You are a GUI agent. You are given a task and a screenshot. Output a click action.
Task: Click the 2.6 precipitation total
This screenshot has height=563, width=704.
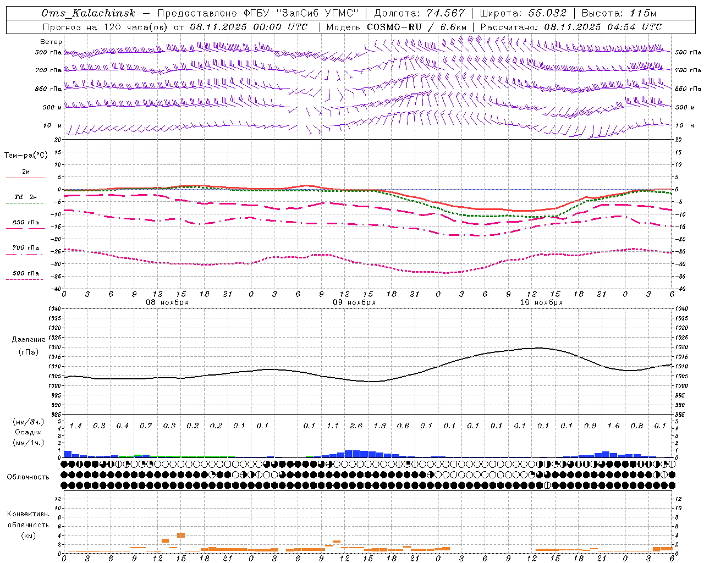(356, 426)
